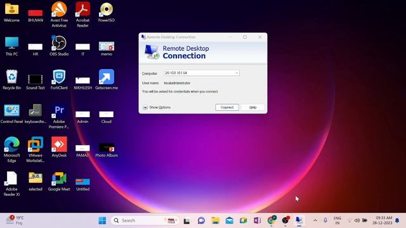Switch ENG IN input language
The width and height of the screenshot is (406, 228).
point(337,220)
